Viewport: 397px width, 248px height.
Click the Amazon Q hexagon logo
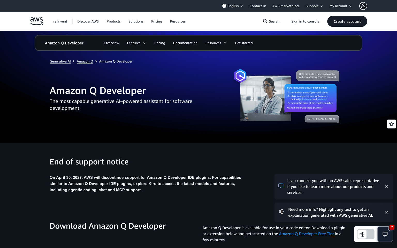pyautogui.click(x=240, y=76)
